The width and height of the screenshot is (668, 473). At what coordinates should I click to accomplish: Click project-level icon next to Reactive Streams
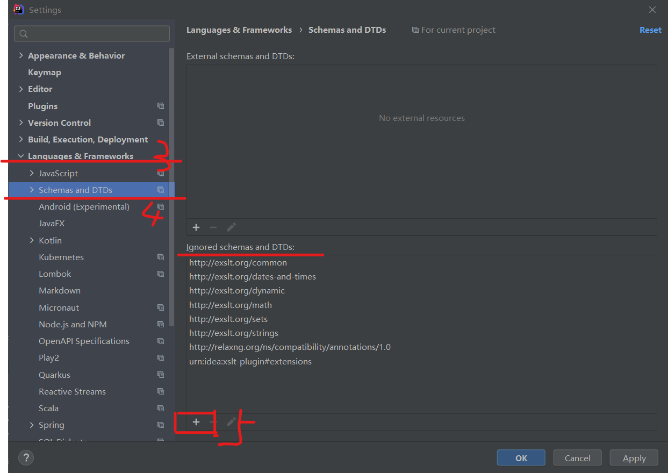click(x=160, y=391)
